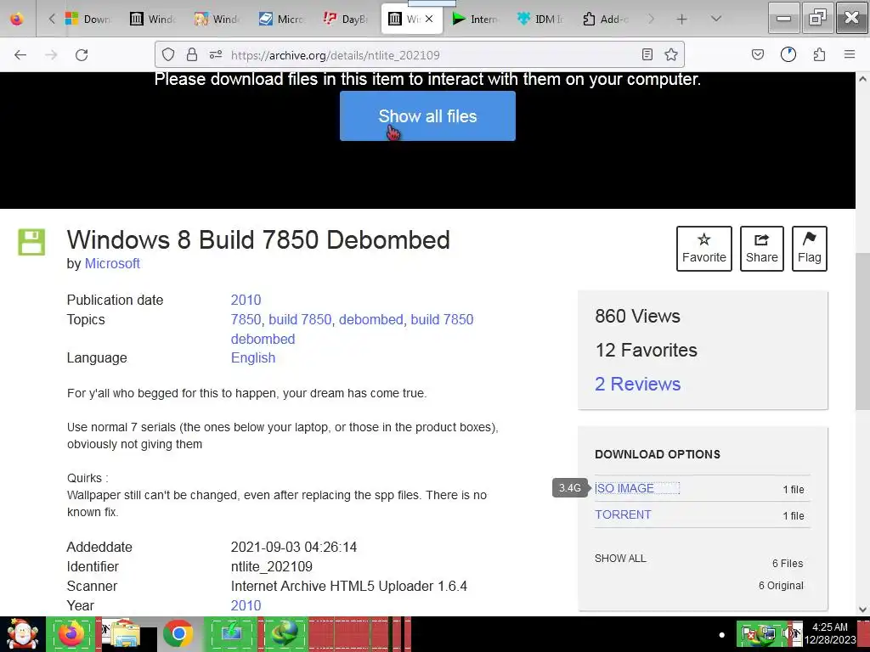Viewport: 870px width, 652px height.
Task: Click the scrollbar down arrow
Action: pyautogui.click(x=863, y=610)
